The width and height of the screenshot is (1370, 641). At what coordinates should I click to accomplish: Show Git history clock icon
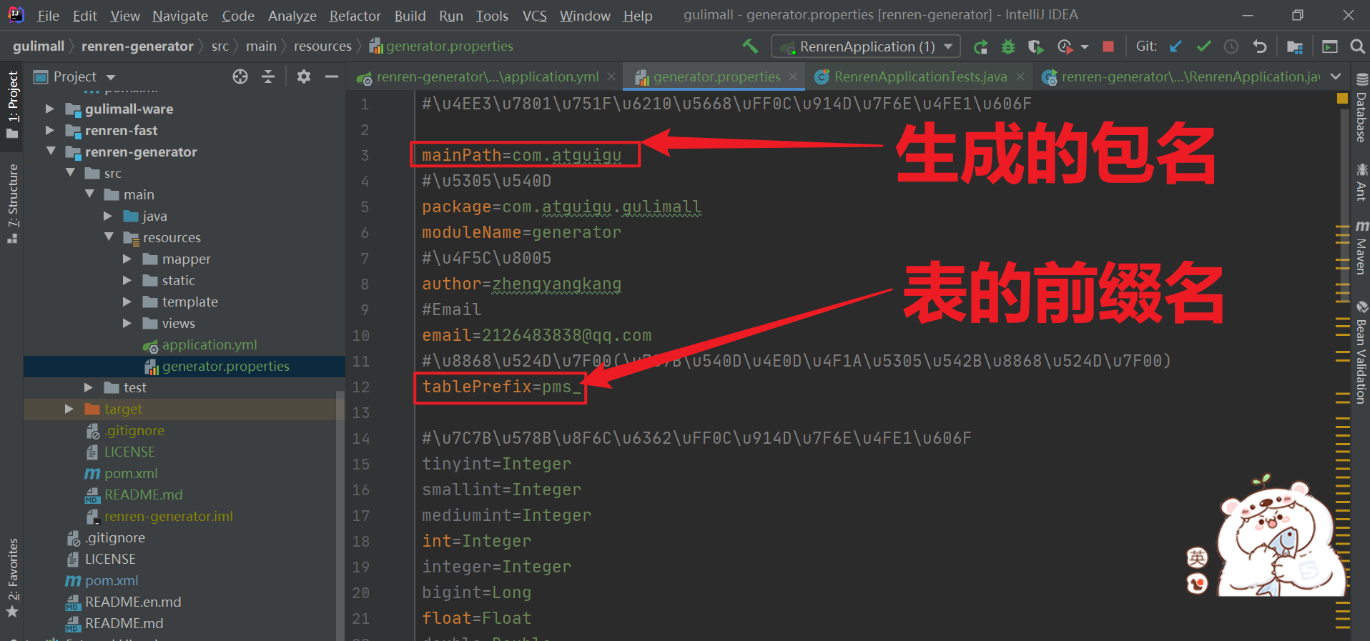(x=1231, y=46)
